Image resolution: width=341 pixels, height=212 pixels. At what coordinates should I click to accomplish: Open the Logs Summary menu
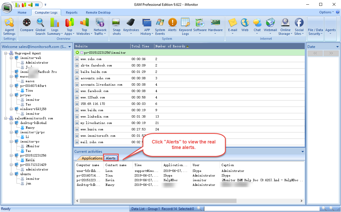(55, 27)
